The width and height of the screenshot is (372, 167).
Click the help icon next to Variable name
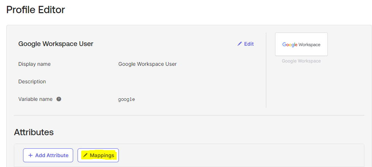pos(59,99)
